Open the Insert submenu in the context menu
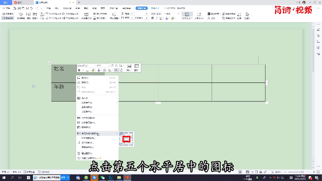 click(x=85, y=98)
